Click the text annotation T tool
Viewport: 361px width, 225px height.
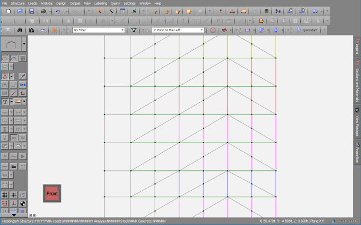[x=5, y=102]
